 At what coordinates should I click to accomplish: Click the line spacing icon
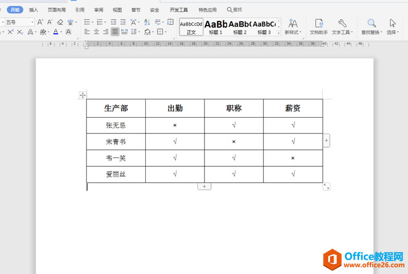click(x=134, y=32)
